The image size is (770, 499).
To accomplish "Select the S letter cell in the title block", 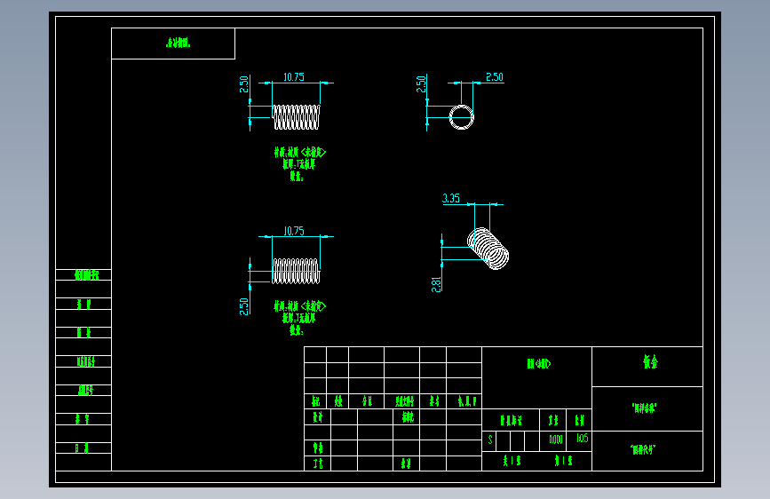I will (489, 440).
